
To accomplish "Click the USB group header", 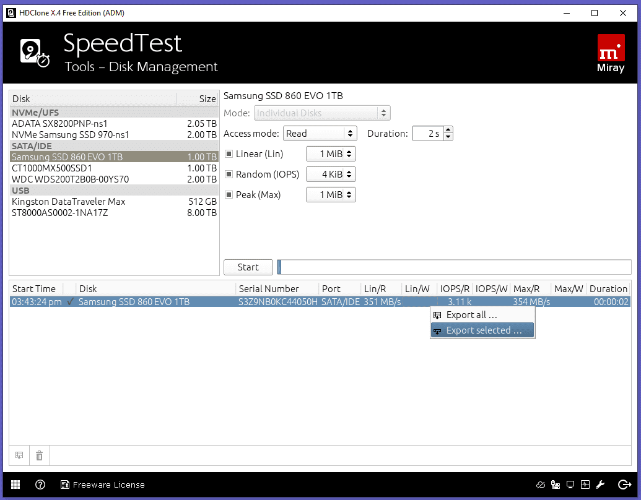I will [114, 191].
